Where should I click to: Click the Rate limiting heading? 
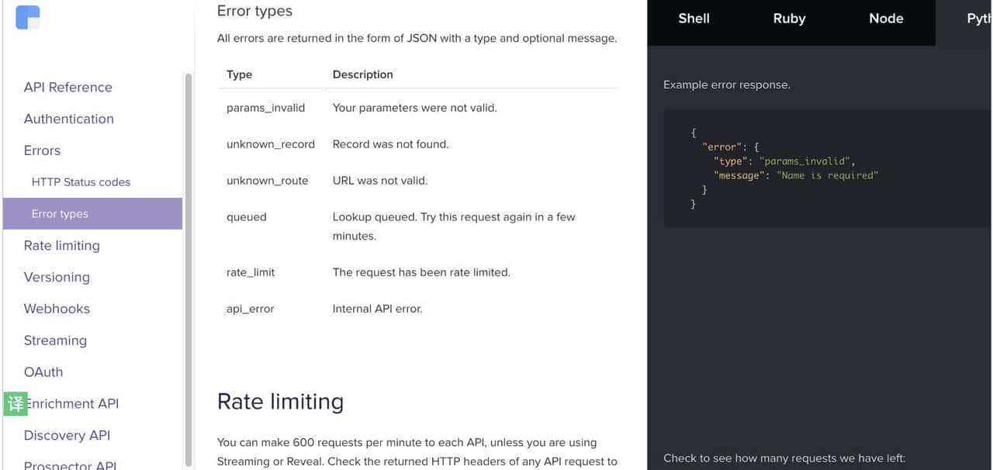pyautogui.click(x=280, y=402)
